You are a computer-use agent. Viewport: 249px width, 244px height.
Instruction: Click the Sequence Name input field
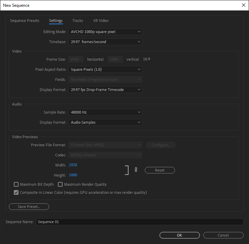pyautogui.click(x=140, y=222)
